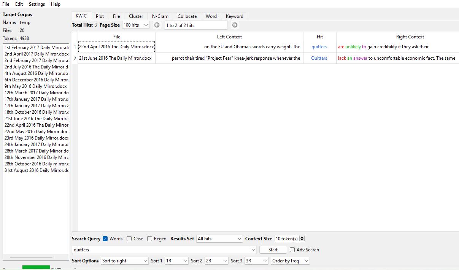This screenshot has height=270, width=459.
Task: Enable the Regex checkbox
Action: (150, 239)
